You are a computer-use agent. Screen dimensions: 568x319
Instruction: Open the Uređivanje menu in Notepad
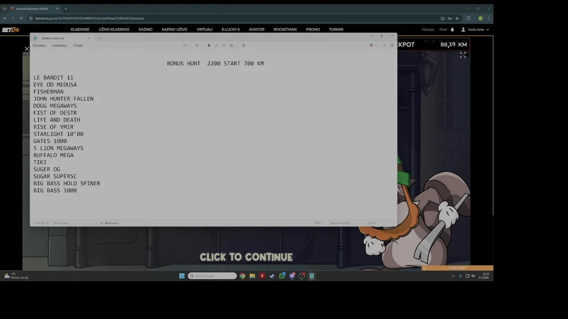point(59,45)
